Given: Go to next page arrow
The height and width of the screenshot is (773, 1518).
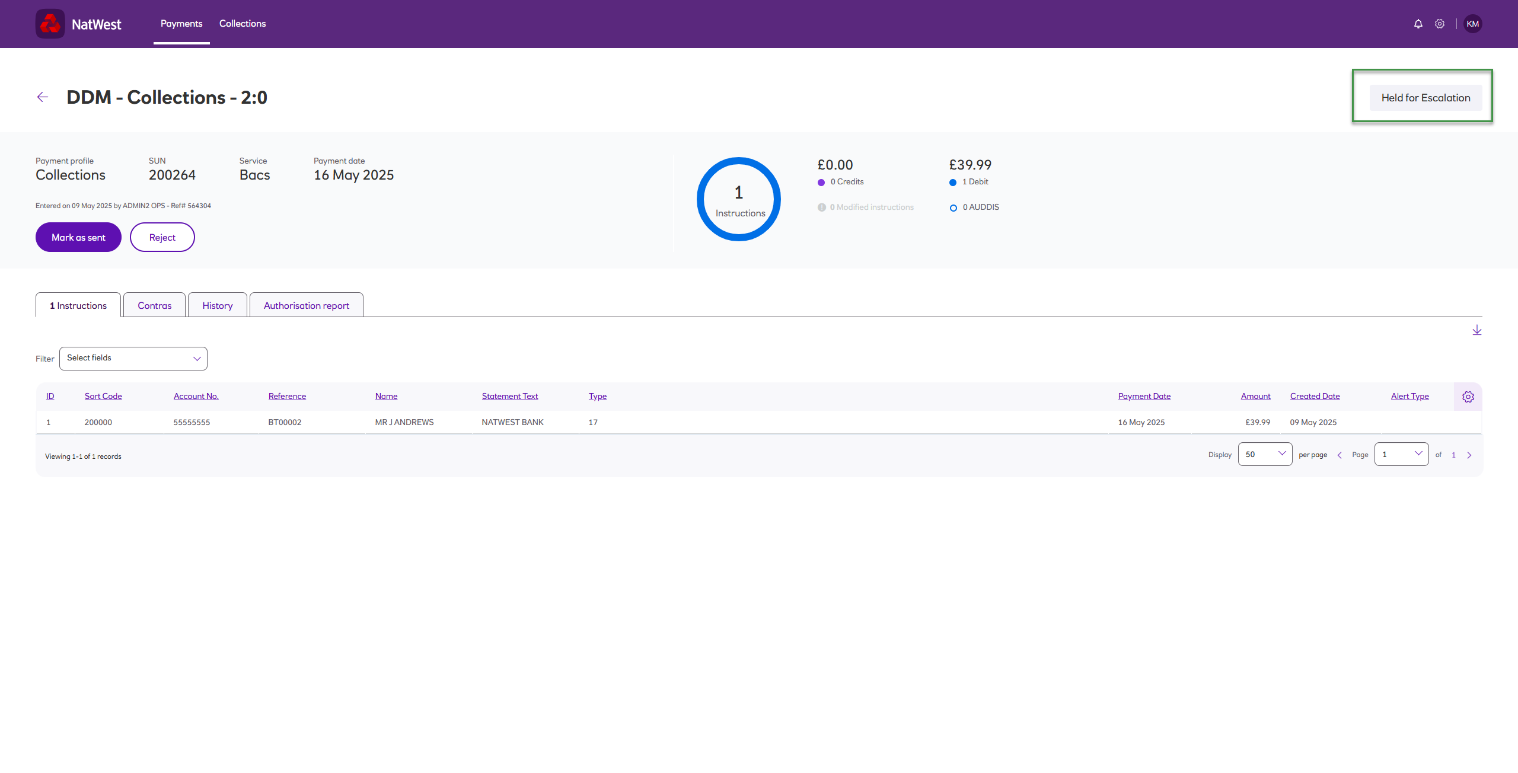Looking at the screenshot, I should coord(1469,455).
